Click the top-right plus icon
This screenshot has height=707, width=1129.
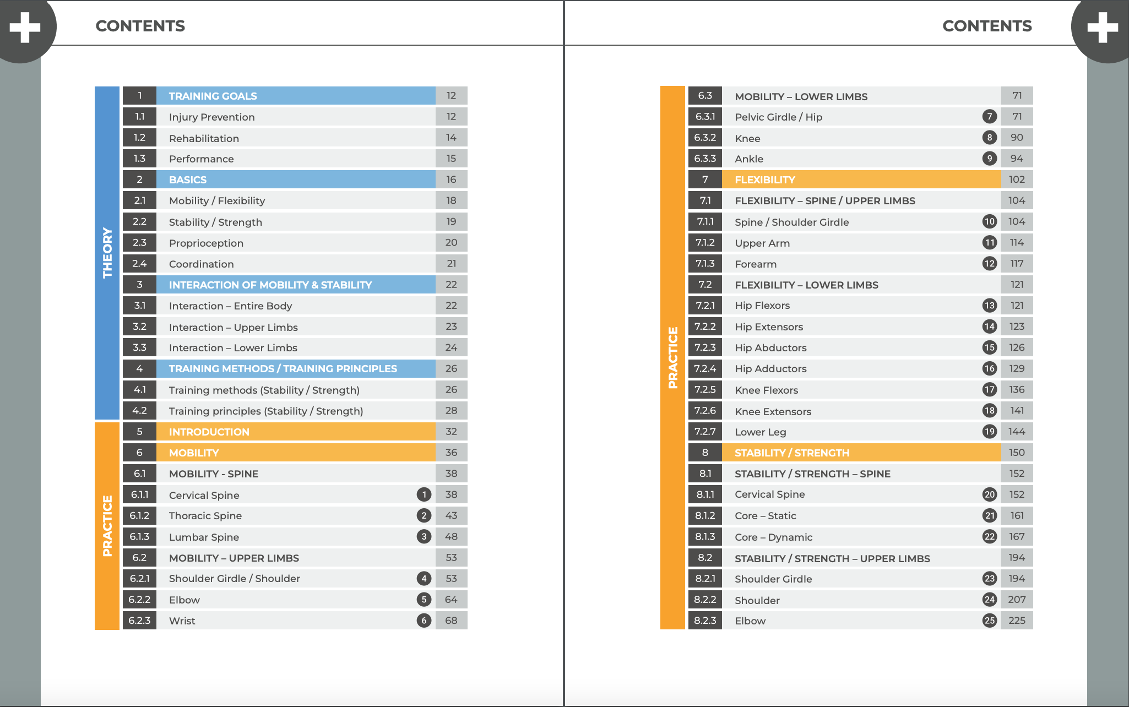1103,27
